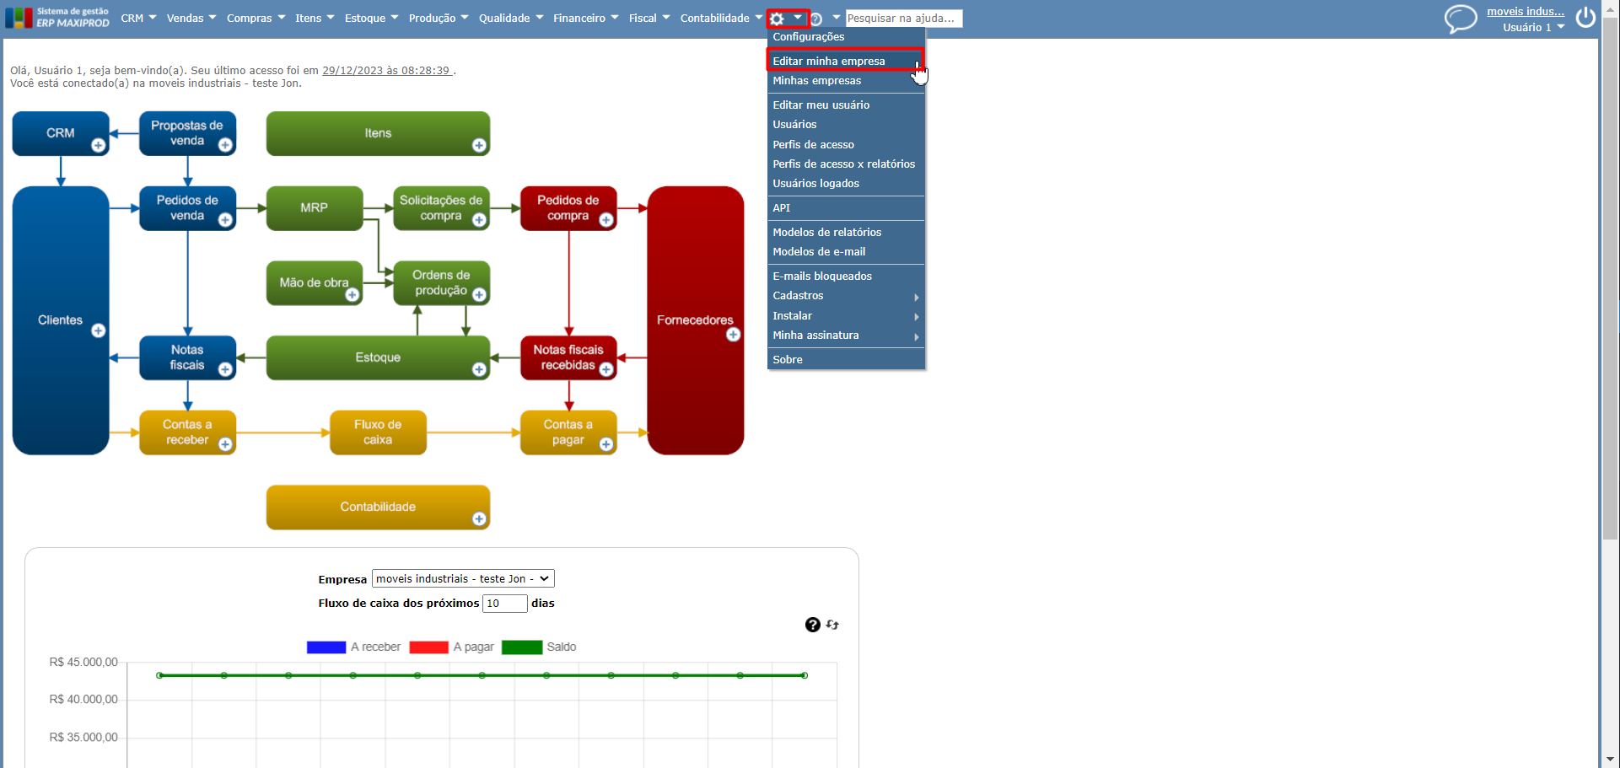Expand the Compras menu
This screenshot has height=768, width=1620.
point(256,18)
